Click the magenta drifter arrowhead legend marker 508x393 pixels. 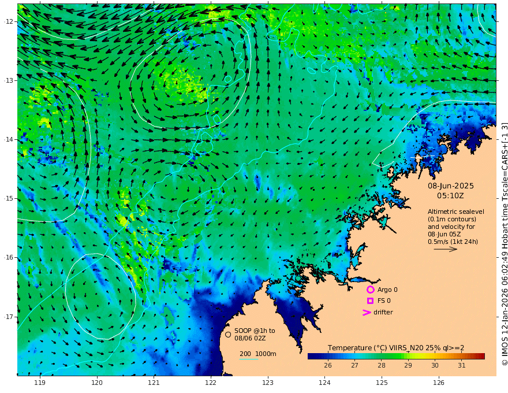click(367, 312)
